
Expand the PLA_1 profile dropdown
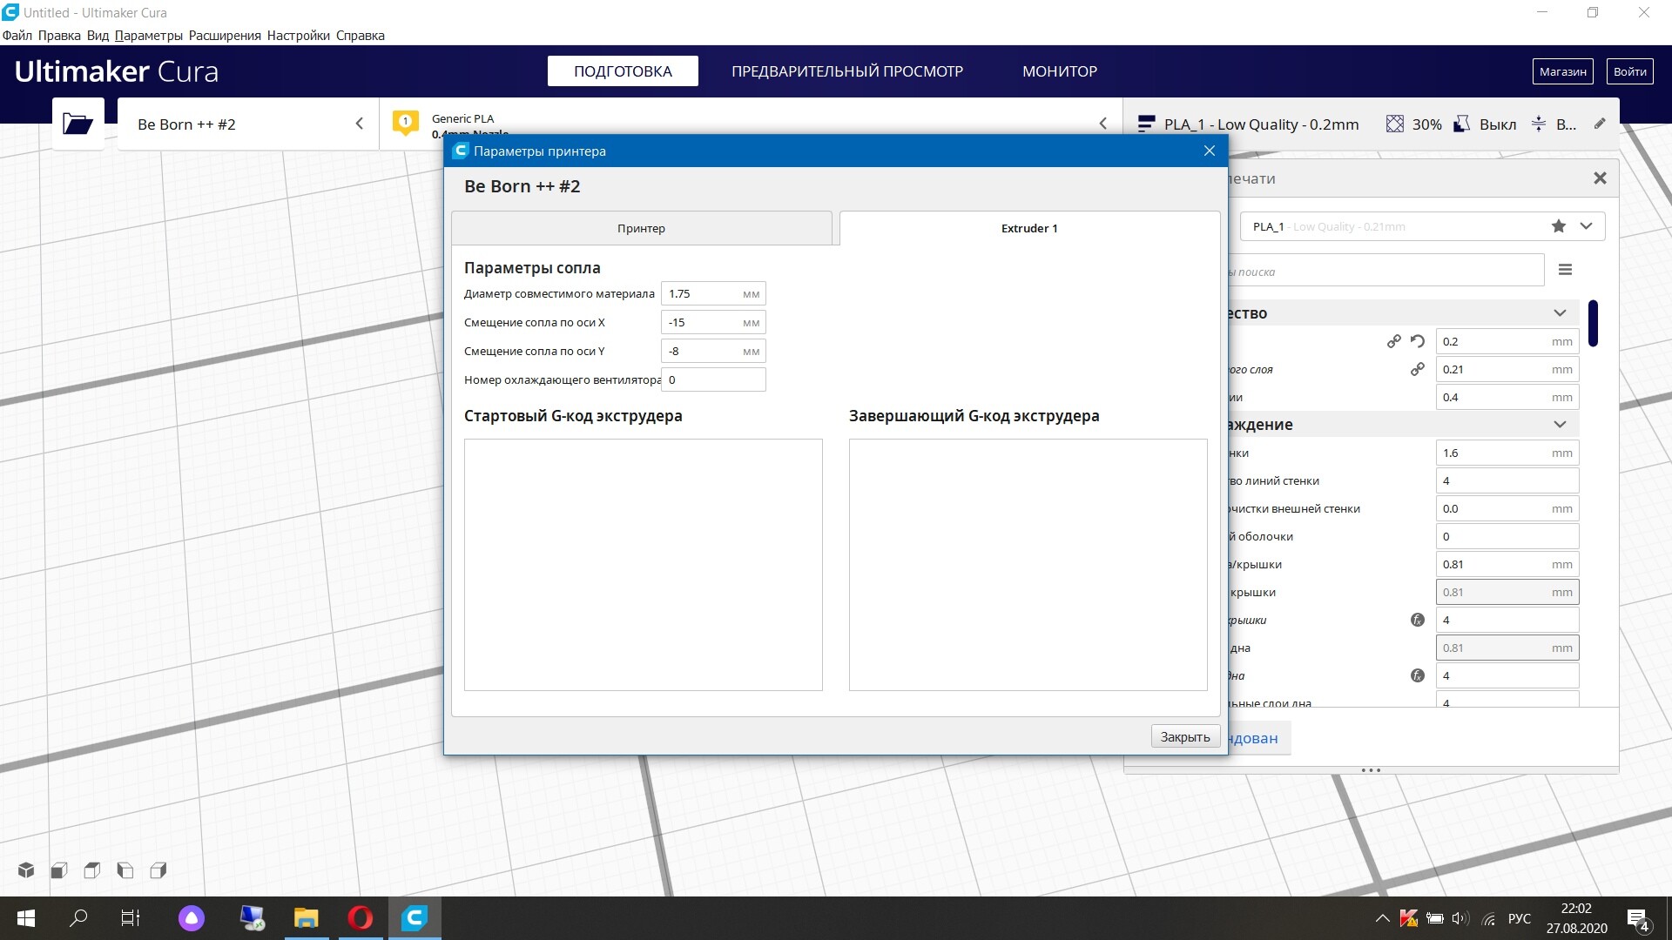(1586, 226)
